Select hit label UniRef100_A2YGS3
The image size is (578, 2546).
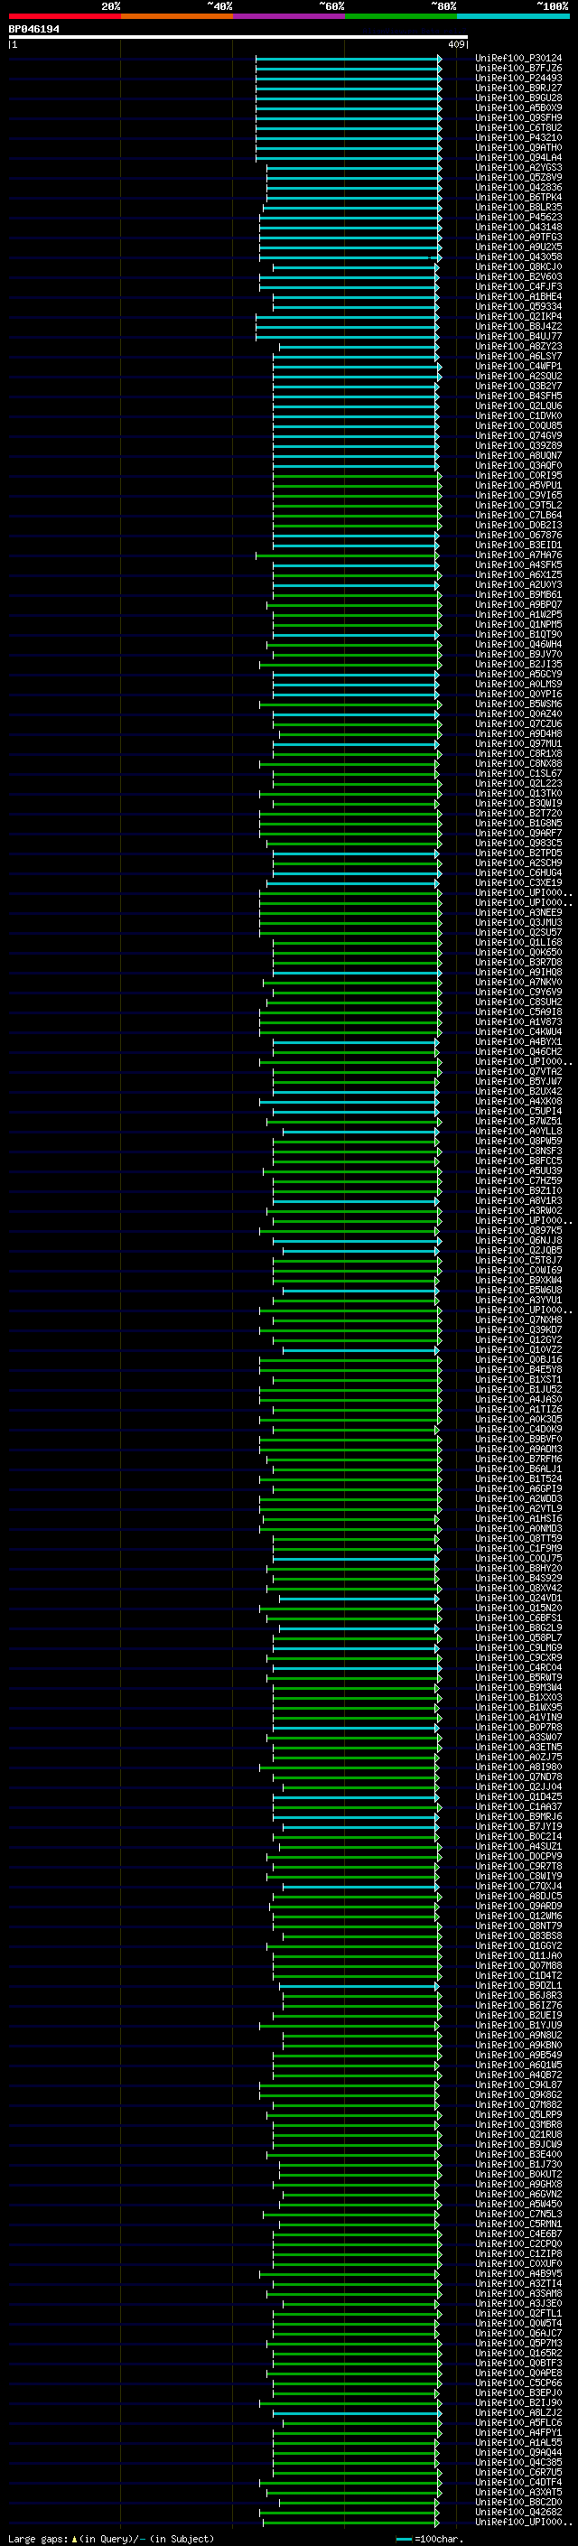point(517,168)
